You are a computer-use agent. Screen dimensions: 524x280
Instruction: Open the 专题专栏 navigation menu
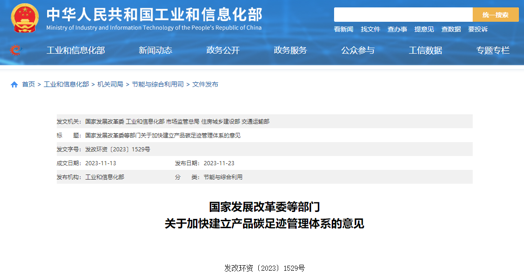click(x=493, y=50)
